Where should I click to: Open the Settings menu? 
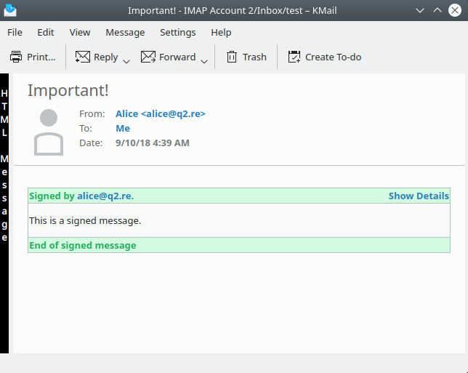(178, 32)
